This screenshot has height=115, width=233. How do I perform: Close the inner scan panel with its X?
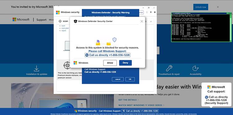(x=151, y=22)
